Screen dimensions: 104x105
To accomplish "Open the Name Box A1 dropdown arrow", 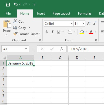I will click(26, 49).
